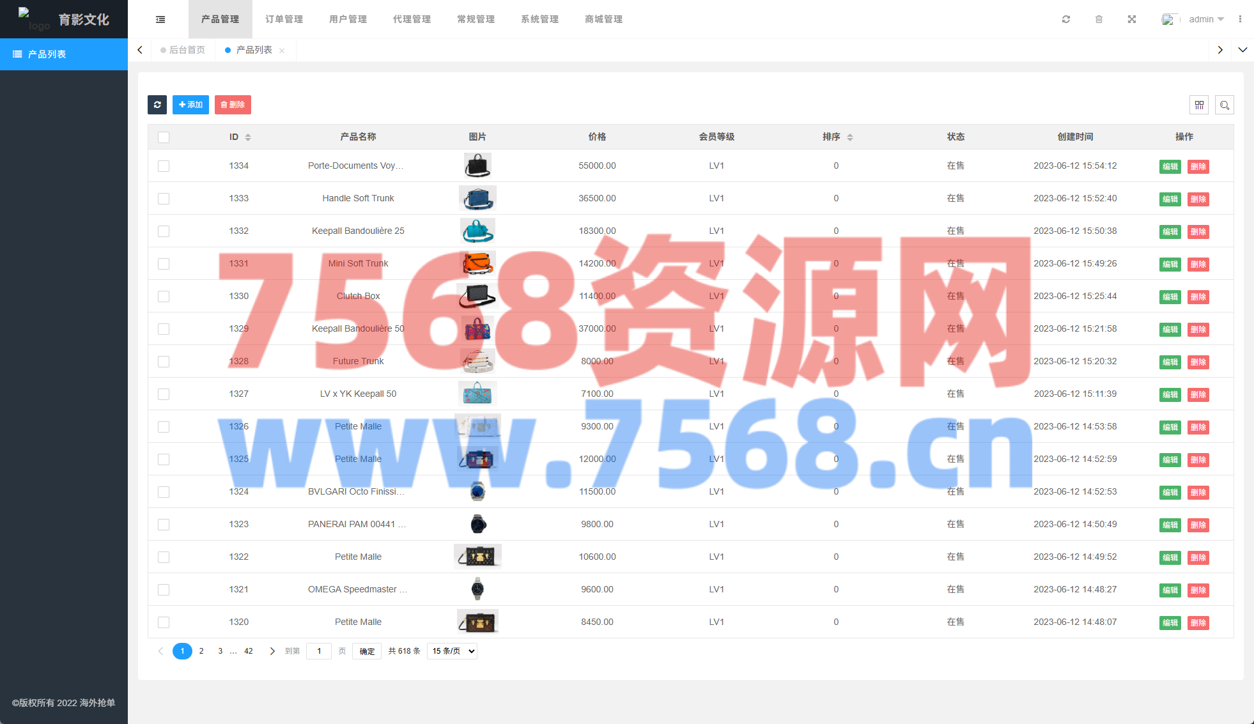Open the vertical three-dot more menu
This screenshot has height=724, width=1254.
click(1240, 19)
